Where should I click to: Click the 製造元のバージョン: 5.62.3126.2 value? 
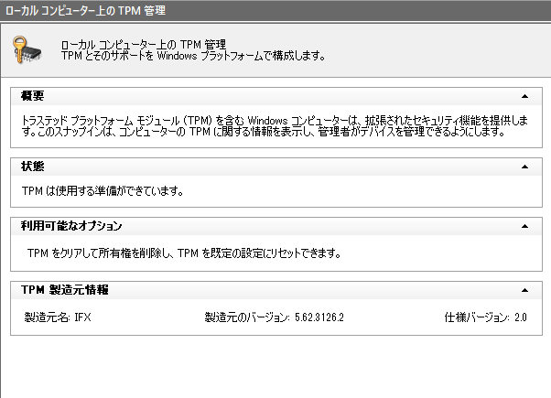click(274, 317)
